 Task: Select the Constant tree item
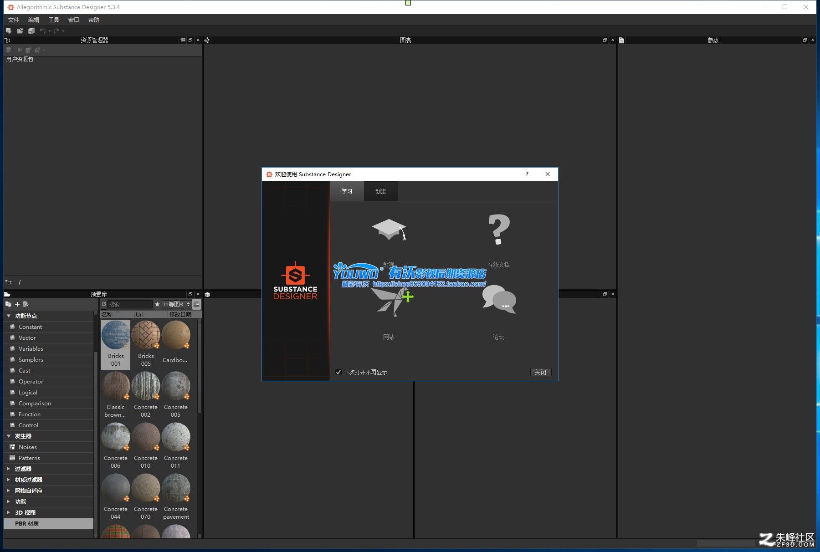[x=48, y=327]
